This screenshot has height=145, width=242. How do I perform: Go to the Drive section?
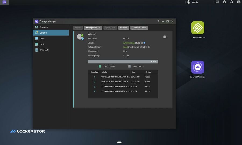tap(42, 39)
